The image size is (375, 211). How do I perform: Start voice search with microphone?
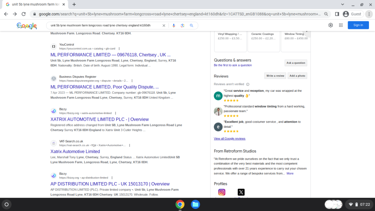pos(174,25)
